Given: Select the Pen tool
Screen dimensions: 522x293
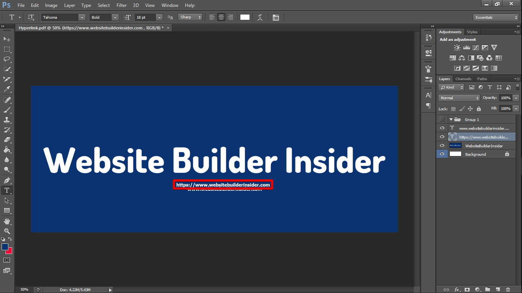Looking at the screenshot, I should click(7, 180).
